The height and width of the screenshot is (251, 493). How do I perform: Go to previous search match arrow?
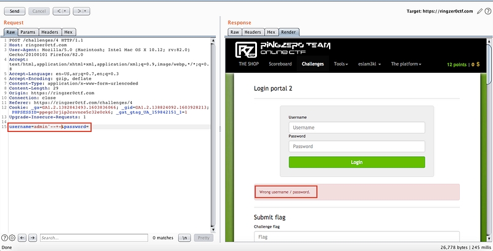(x=23, y=237)
